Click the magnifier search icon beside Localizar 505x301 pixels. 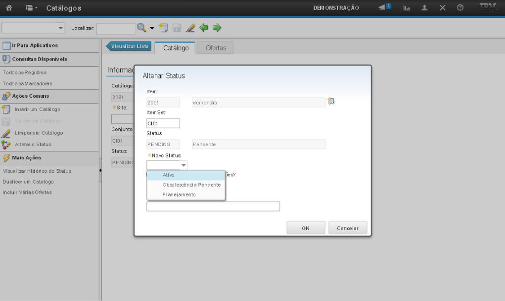[x=141, y=28]
